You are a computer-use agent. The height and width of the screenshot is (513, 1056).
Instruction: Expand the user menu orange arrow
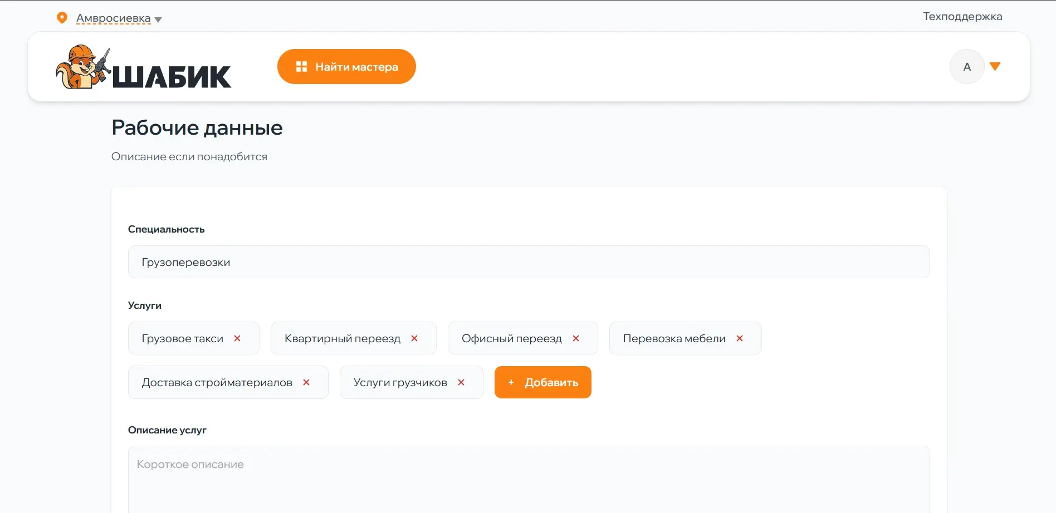[995, 67]
